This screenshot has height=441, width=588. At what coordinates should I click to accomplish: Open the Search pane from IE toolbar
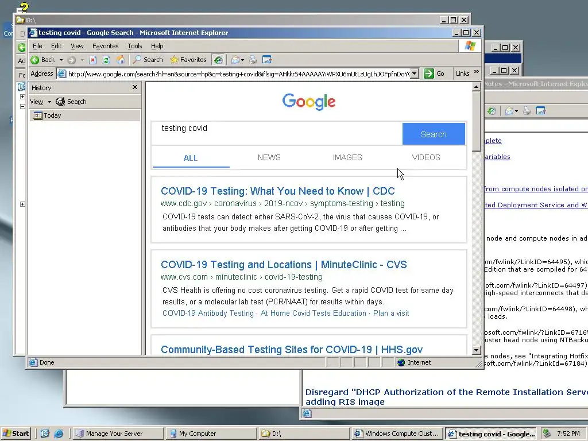148,60
